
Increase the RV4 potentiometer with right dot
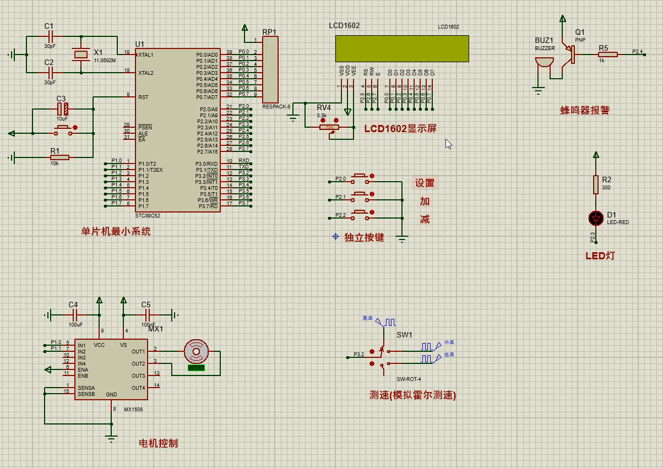(x=336, y=119)
